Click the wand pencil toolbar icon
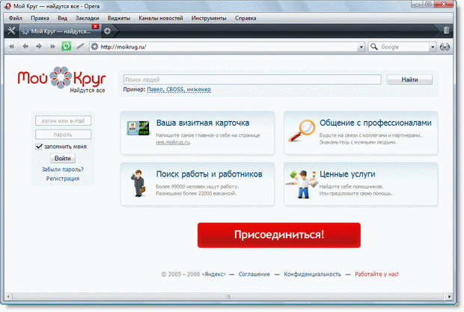The height and width of the screenshot is (312, 464). pyautogui.click(x=80, y=46)
